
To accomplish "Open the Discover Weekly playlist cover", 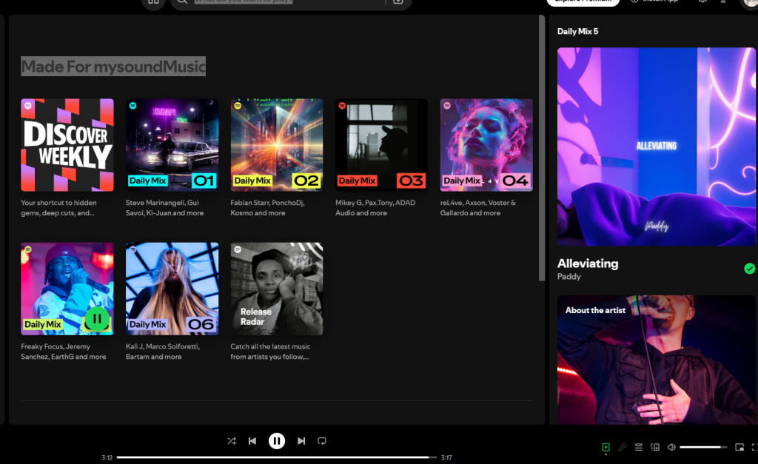I will (67, 145).
